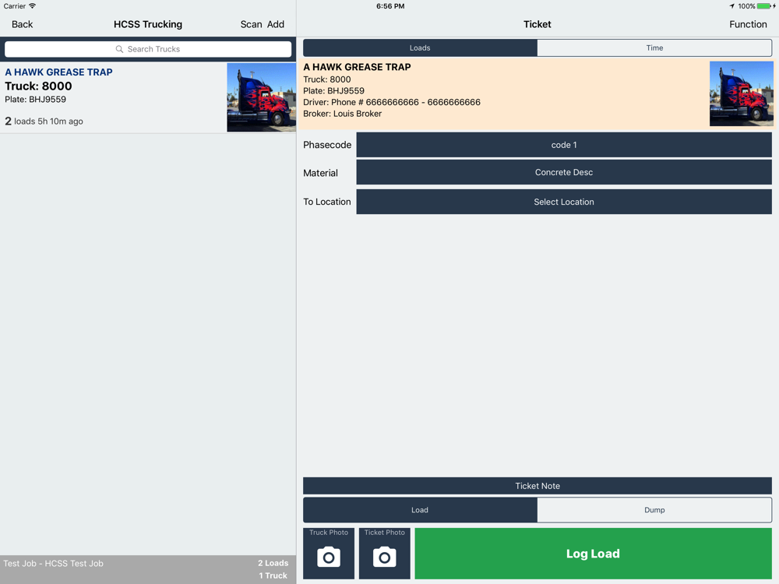
Task: Select the Load segment
Action: [x=420, y=510]
